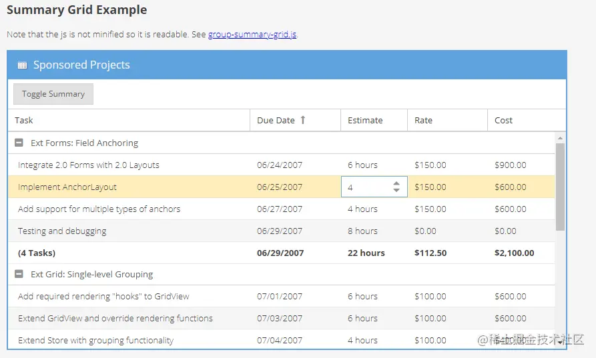Click the Due Date ascending sort arrow

click(303, 120)
